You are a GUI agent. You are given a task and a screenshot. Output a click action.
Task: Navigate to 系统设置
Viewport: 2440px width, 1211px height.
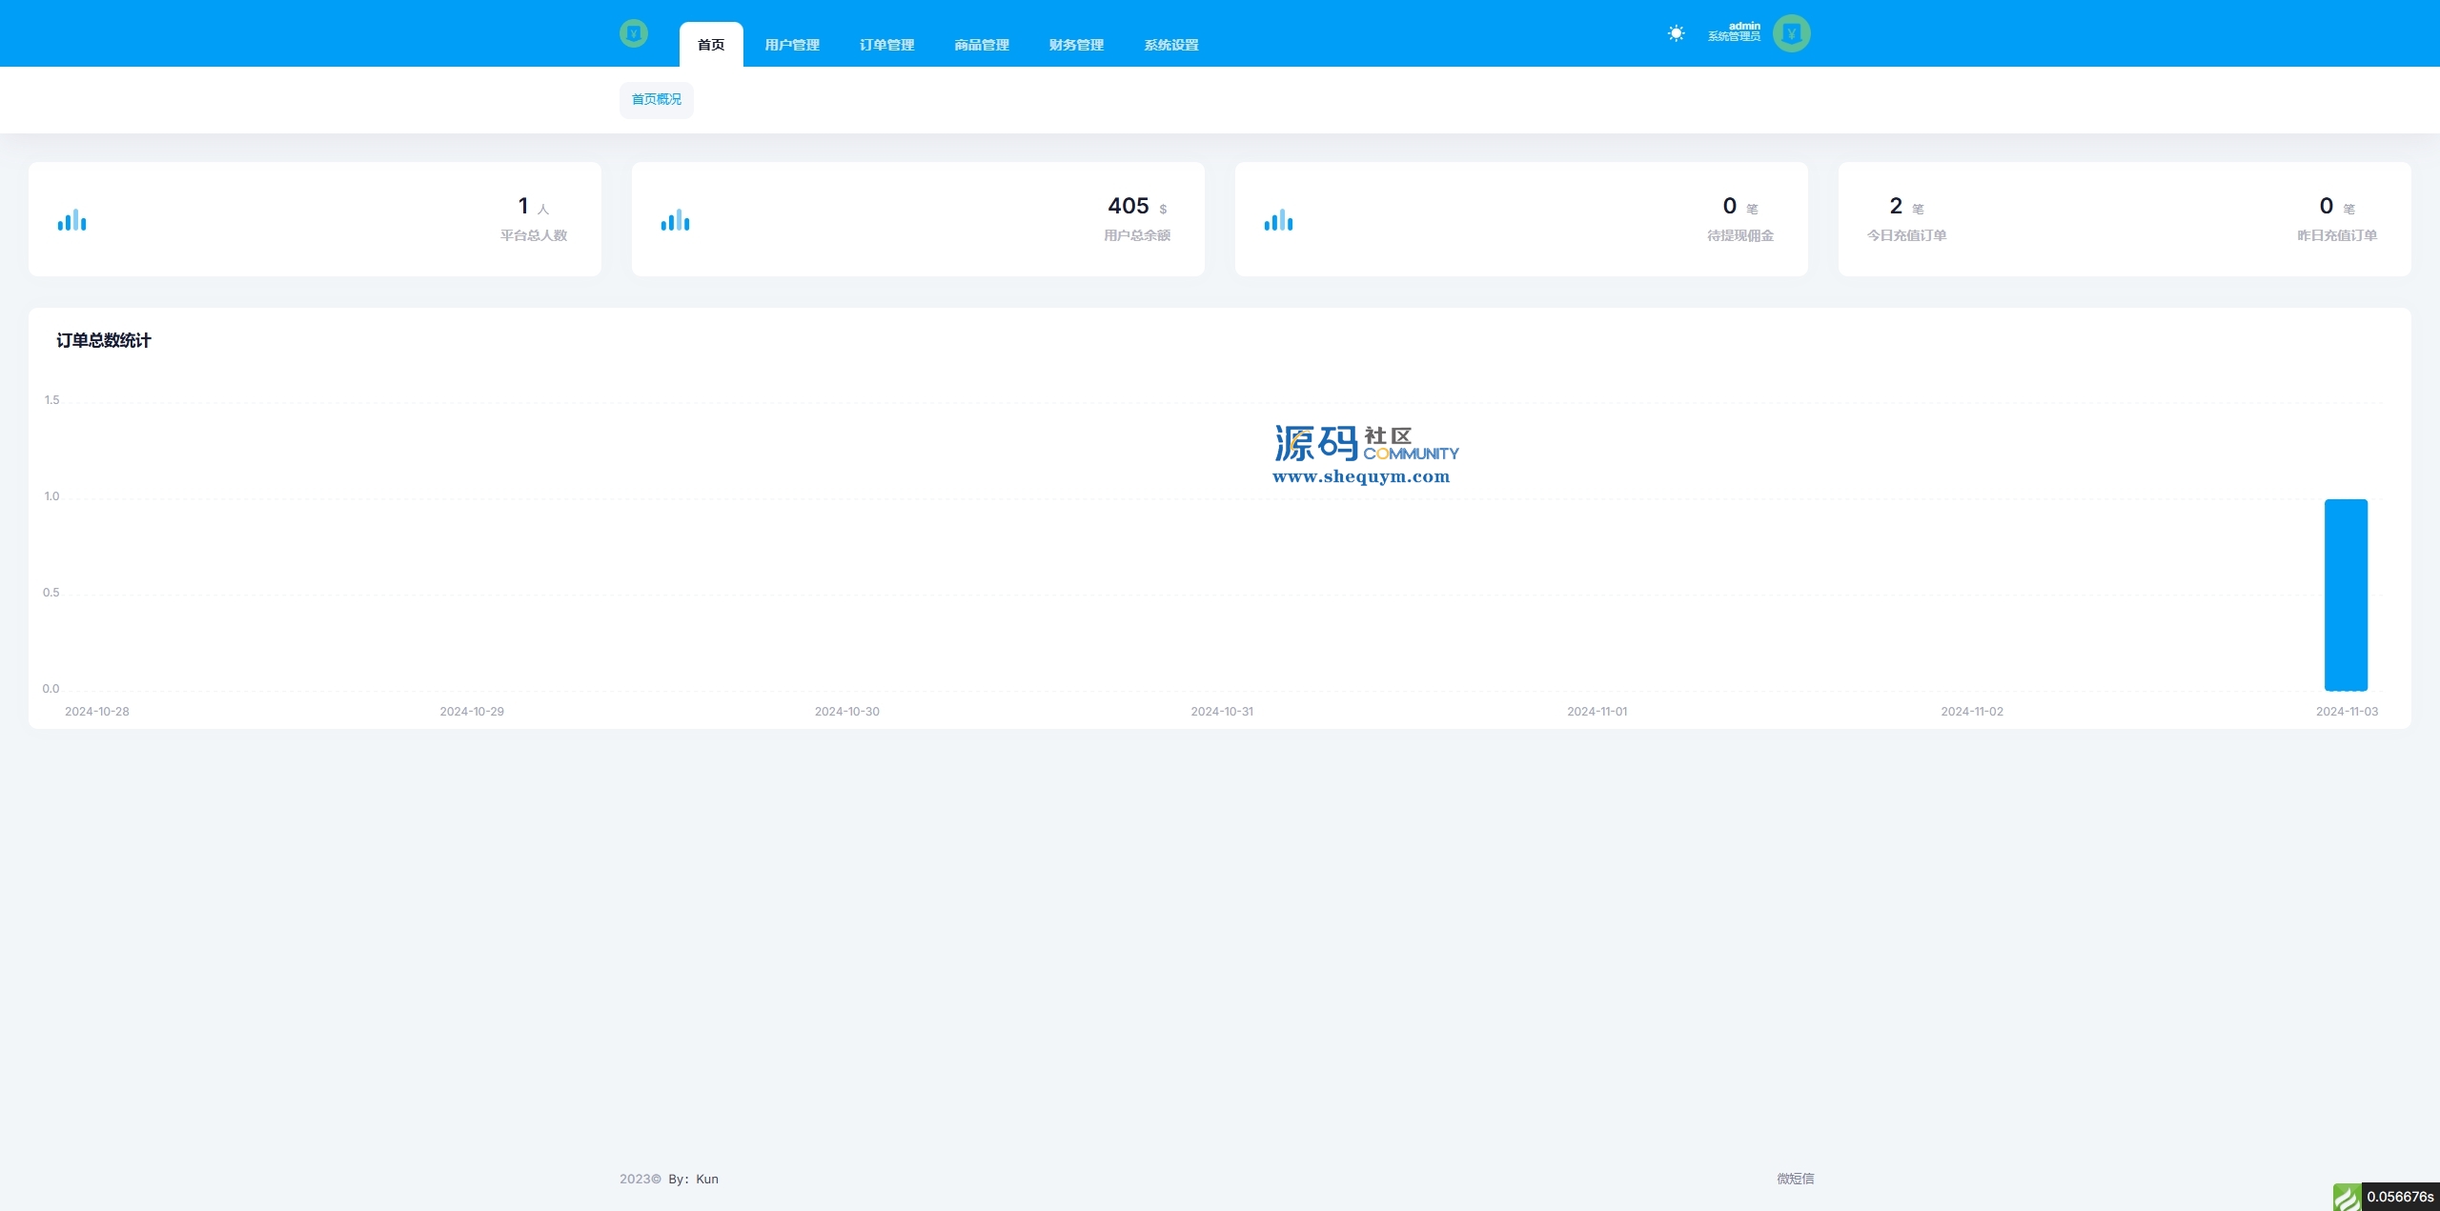(x=1170, y=45)
